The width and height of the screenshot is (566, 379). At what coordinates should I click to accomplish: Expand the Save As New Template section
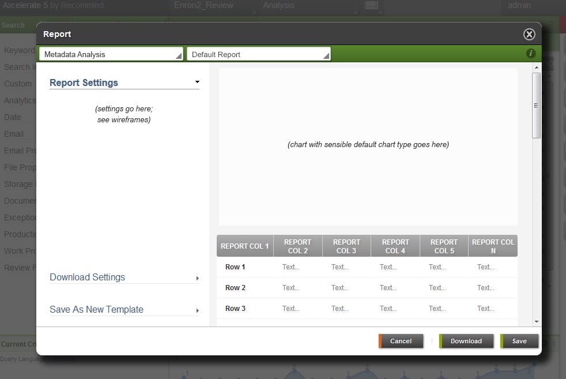tap(198, 311)
